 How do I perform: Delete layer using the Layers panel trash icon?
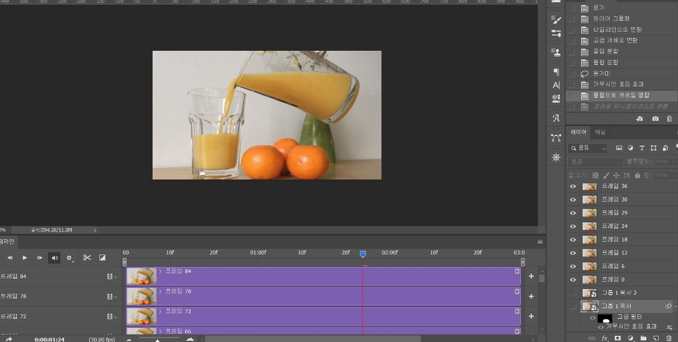coord(669,338)
